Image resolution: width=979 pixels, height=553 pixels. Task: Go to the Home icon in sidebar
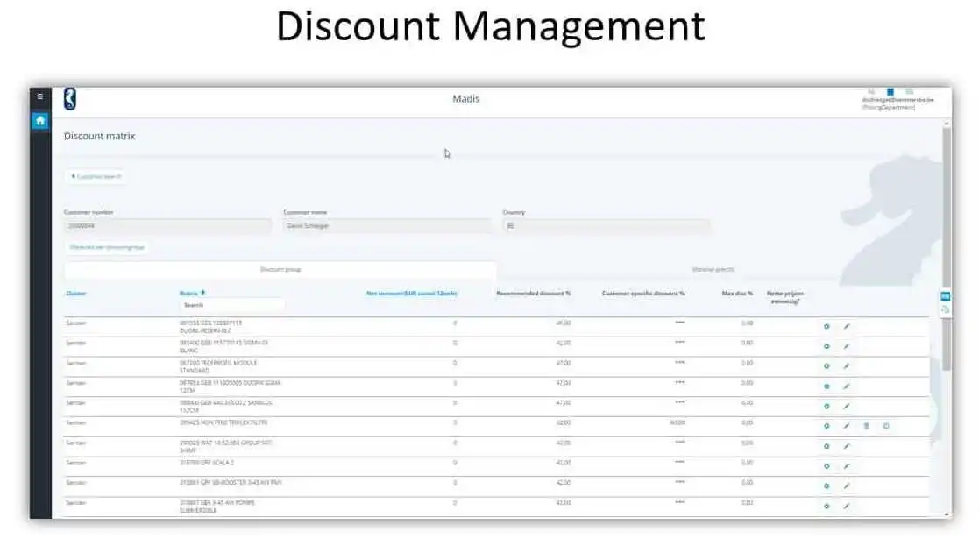[x=40, y=120]
